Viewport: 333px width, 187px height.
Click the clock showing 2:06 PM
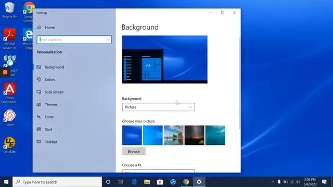(x=310, y=182)
